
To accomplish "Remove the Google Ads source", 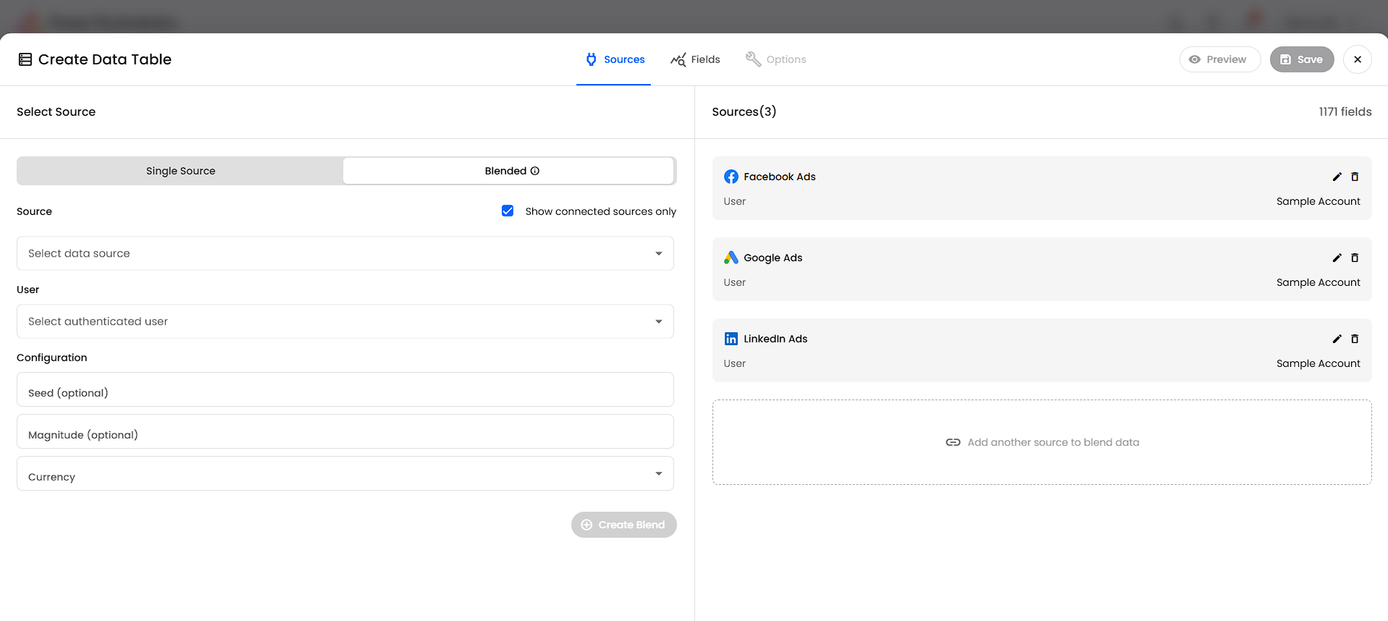I will (x=1355, y=258).
